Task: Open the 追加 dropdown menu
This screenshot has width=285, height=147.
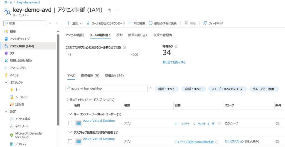Action: coord(75,23)
